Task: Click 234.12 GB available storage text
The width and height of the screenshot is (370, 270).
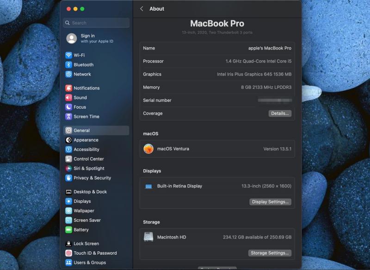Action: (257, 237)
